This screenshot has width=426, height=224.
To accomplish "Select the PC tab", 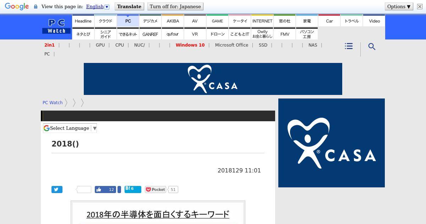I will coord(128,21).
